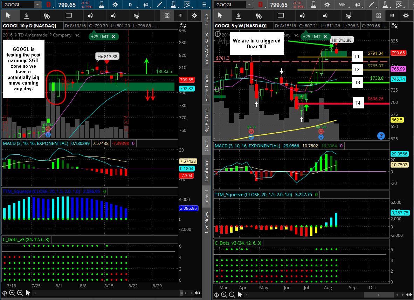Open left chart patterns dropdown

(187, 5)
